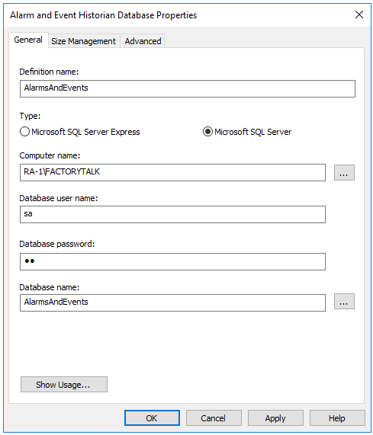The width and height of the screenshot is (373, 435).
Task: Click the Definition name input field
Action: coord(188,89)
